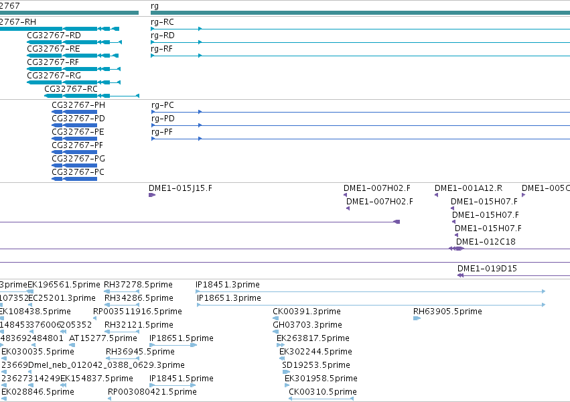Select EST GH03703.3prime
This screenshot has width=570, height=402.
275,332
